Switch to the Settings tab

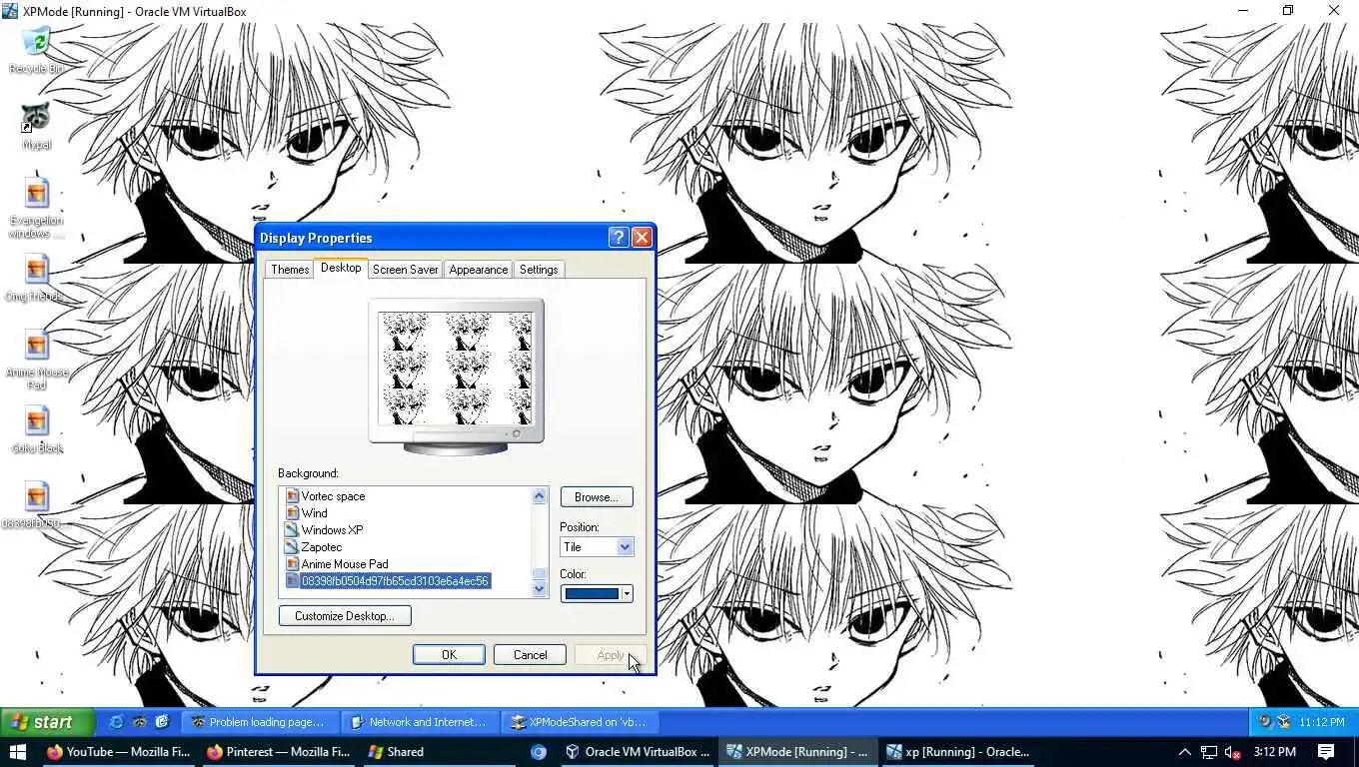539,270
